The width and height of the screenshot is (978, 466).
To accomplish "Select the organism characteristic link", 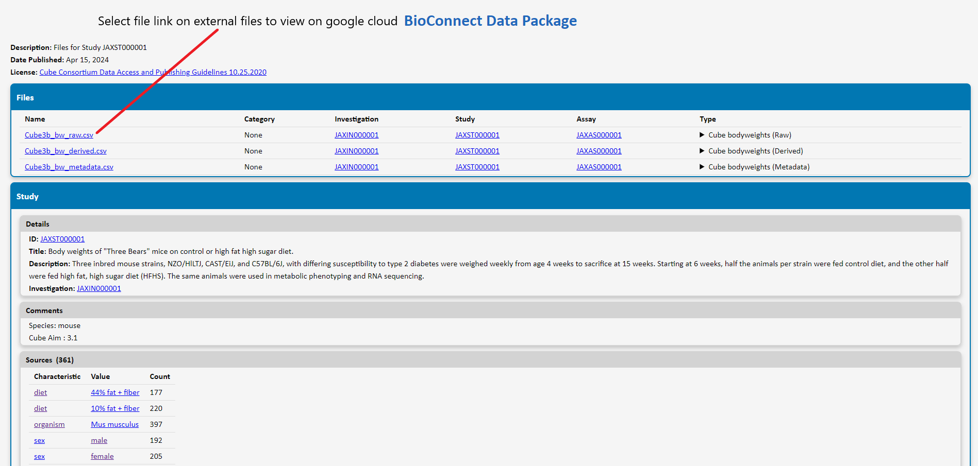I will point(49,424).
